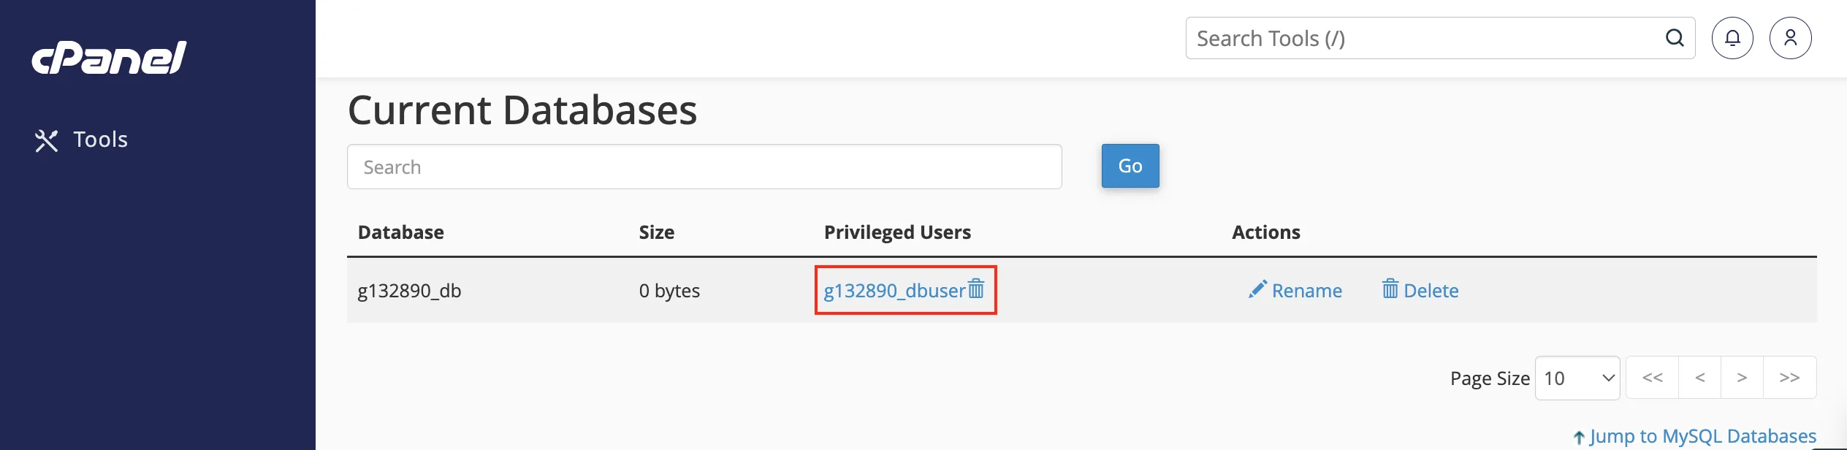Screen dimensions: 1847x450
Task: Click the database Search field
Action: tap(704, 167)
